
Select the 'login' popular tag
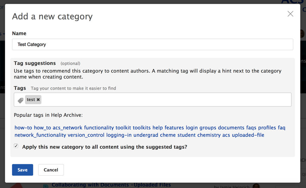[192, 128]
